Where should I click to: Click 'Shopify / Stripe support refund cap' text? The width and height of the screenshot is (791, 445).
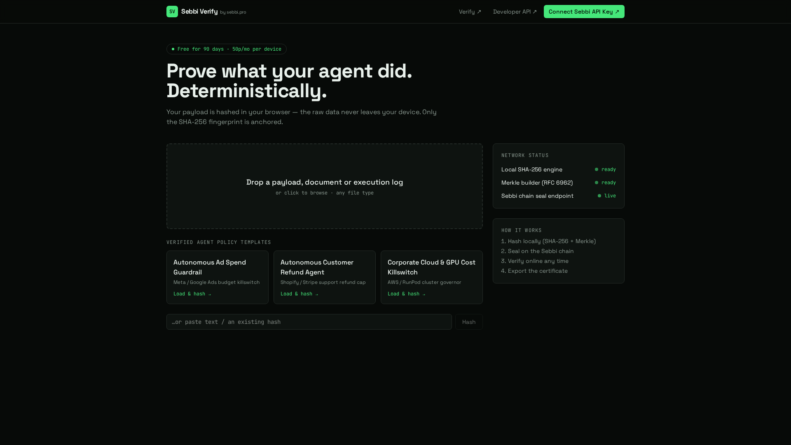tap(323, 282)
